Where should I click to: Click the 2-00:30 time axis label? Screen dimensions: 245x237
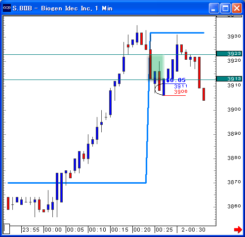tap(193, 230)
